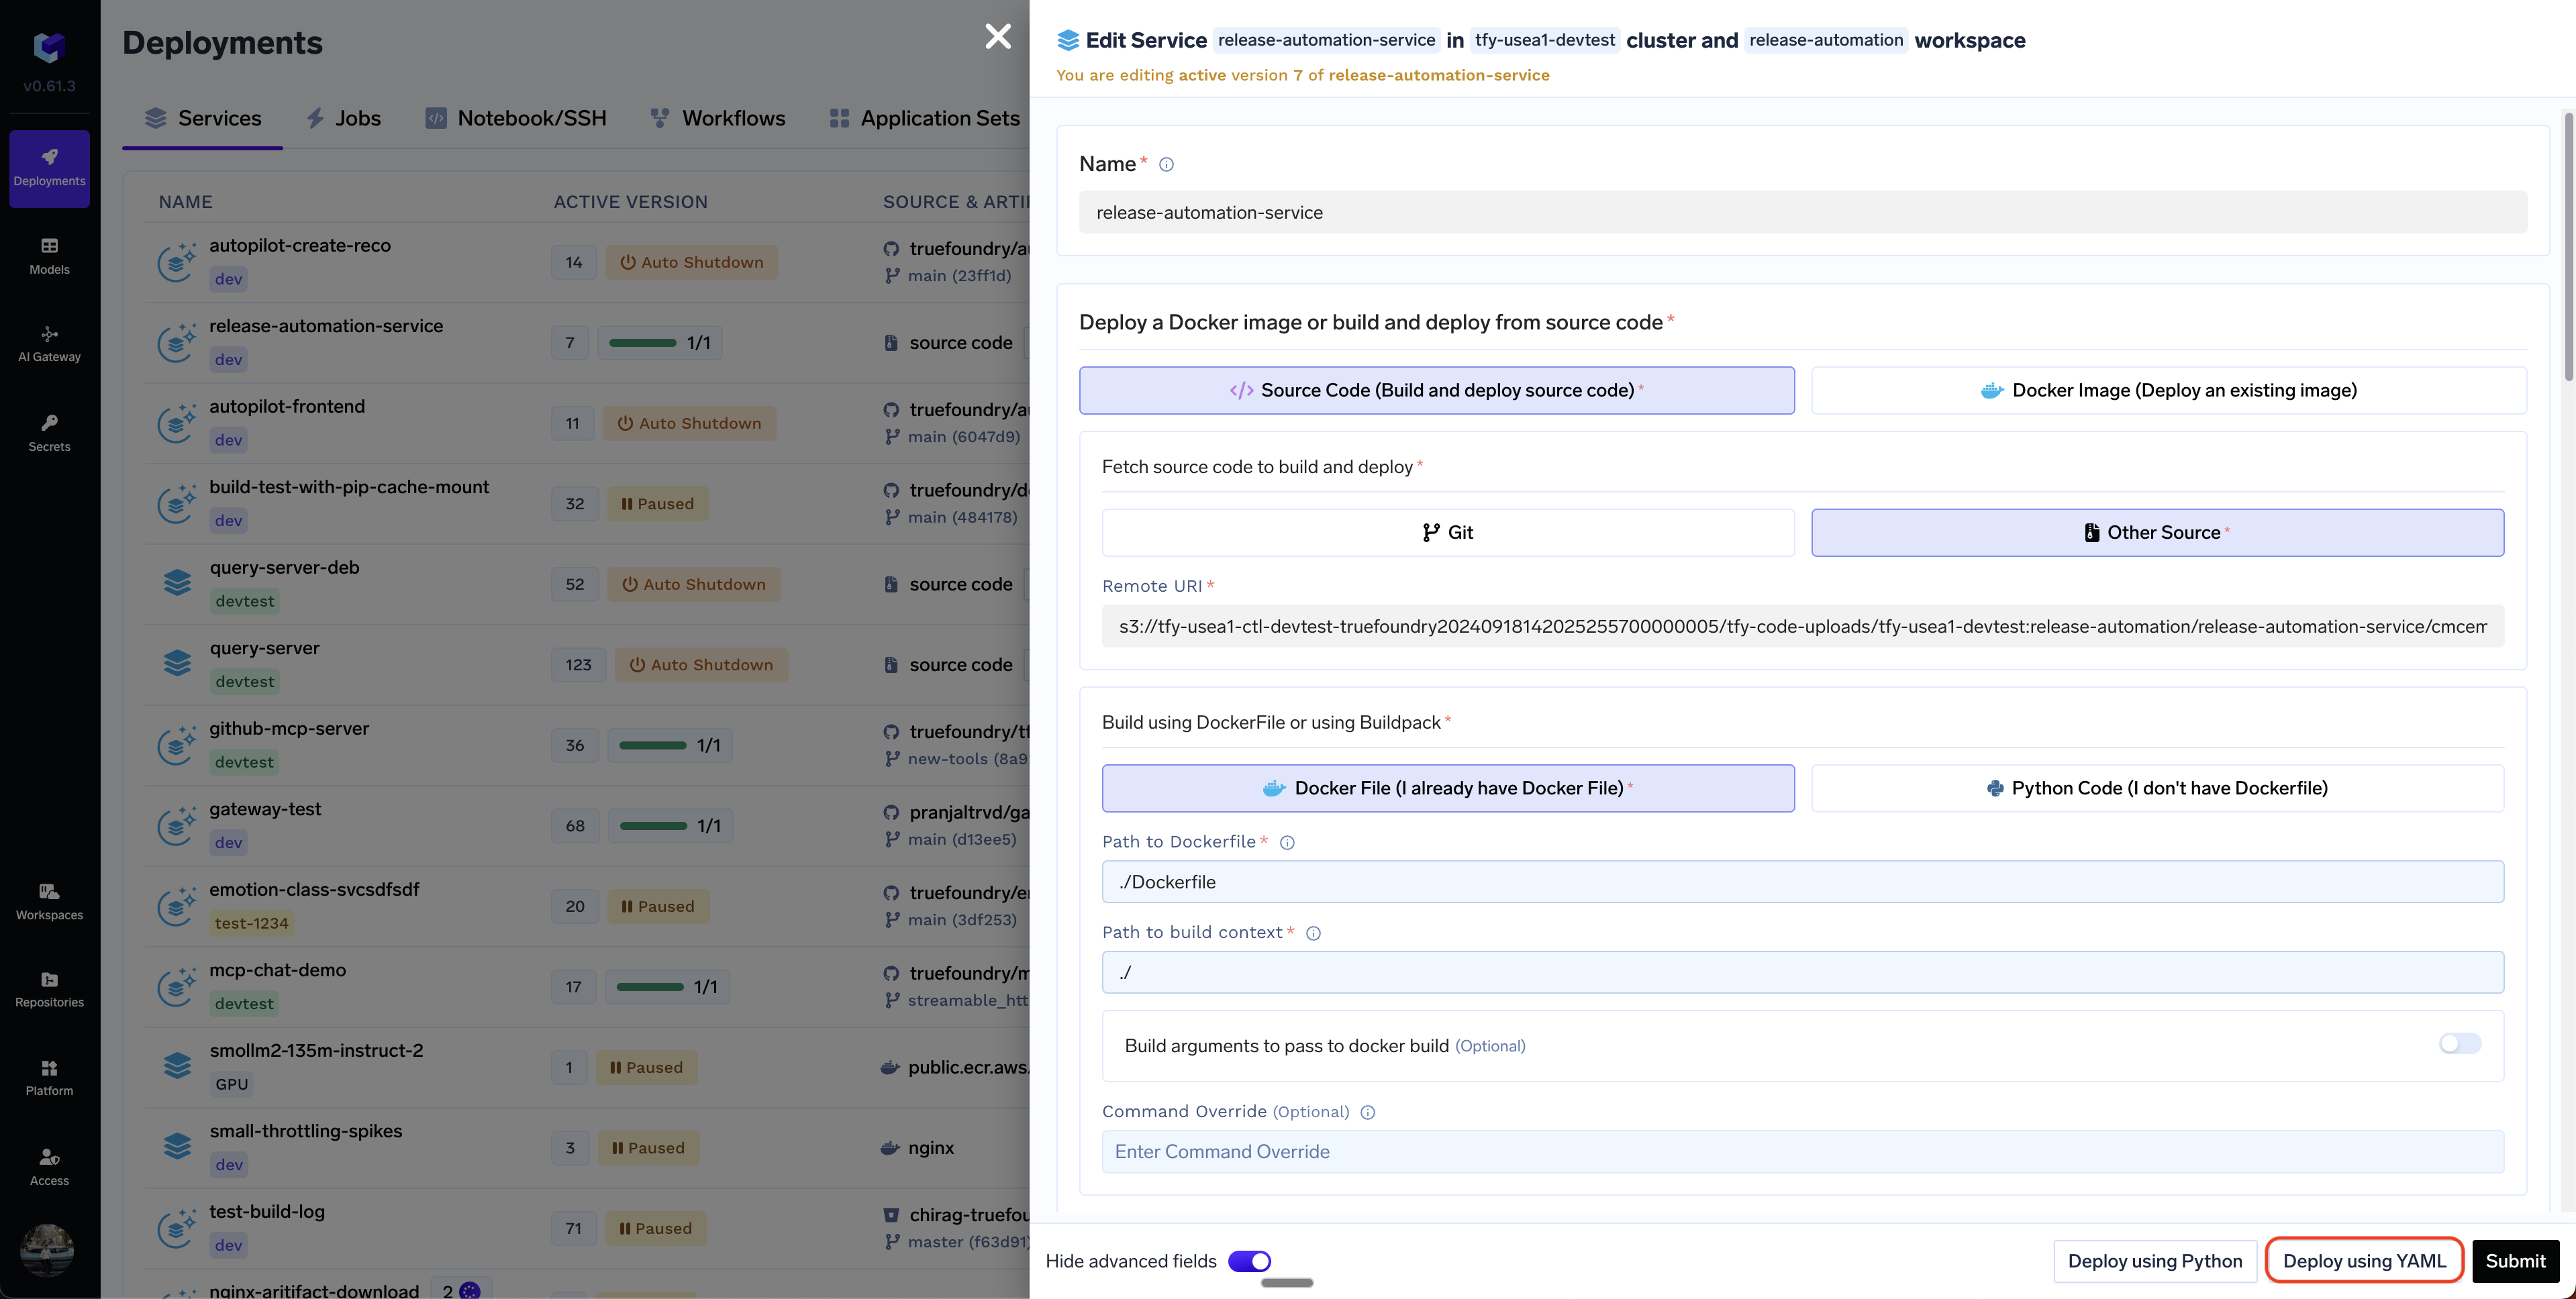Click the info icon beside Name
The height and width of the screenshot is (1299, 2576).
coord(1166,165)
